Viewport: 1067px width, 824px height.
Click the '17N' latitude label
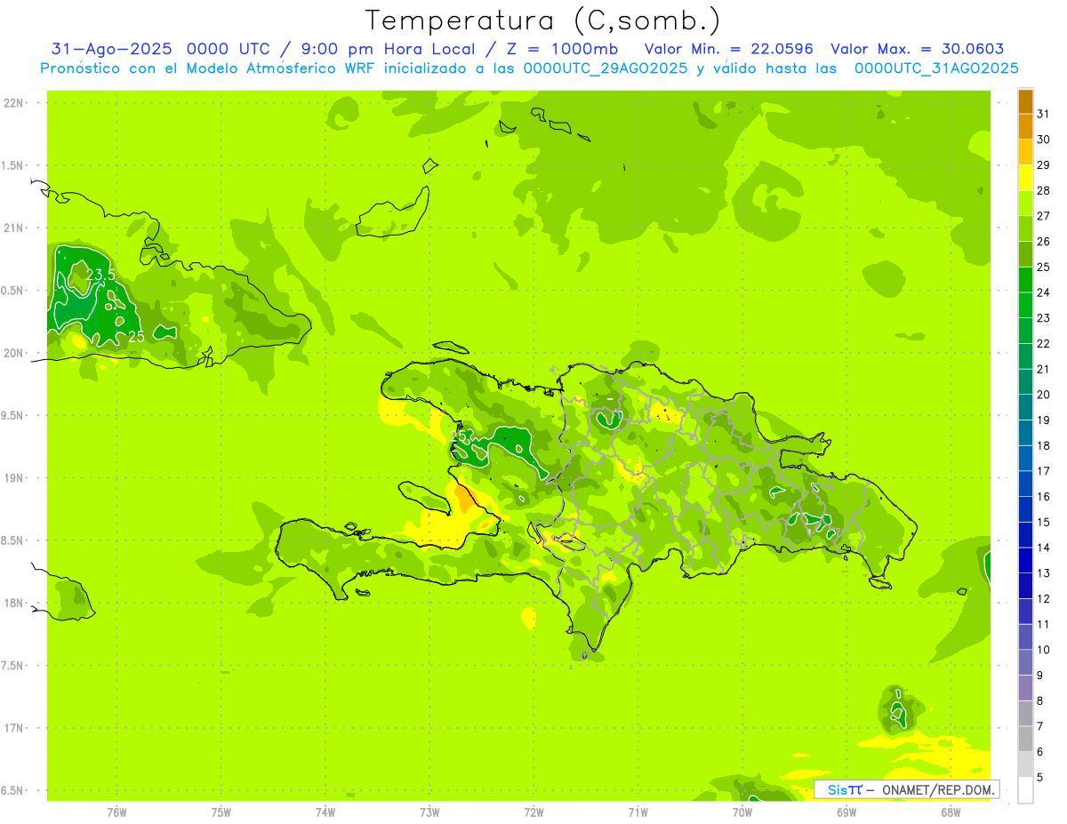click(x=14, y=728)
